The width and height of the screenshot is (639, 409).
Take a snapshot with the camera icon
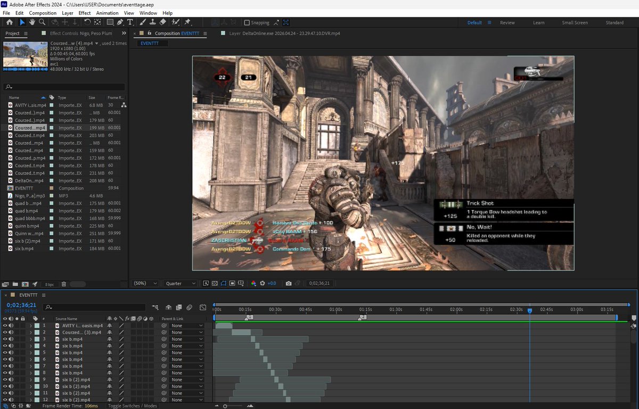pos(289,283)
